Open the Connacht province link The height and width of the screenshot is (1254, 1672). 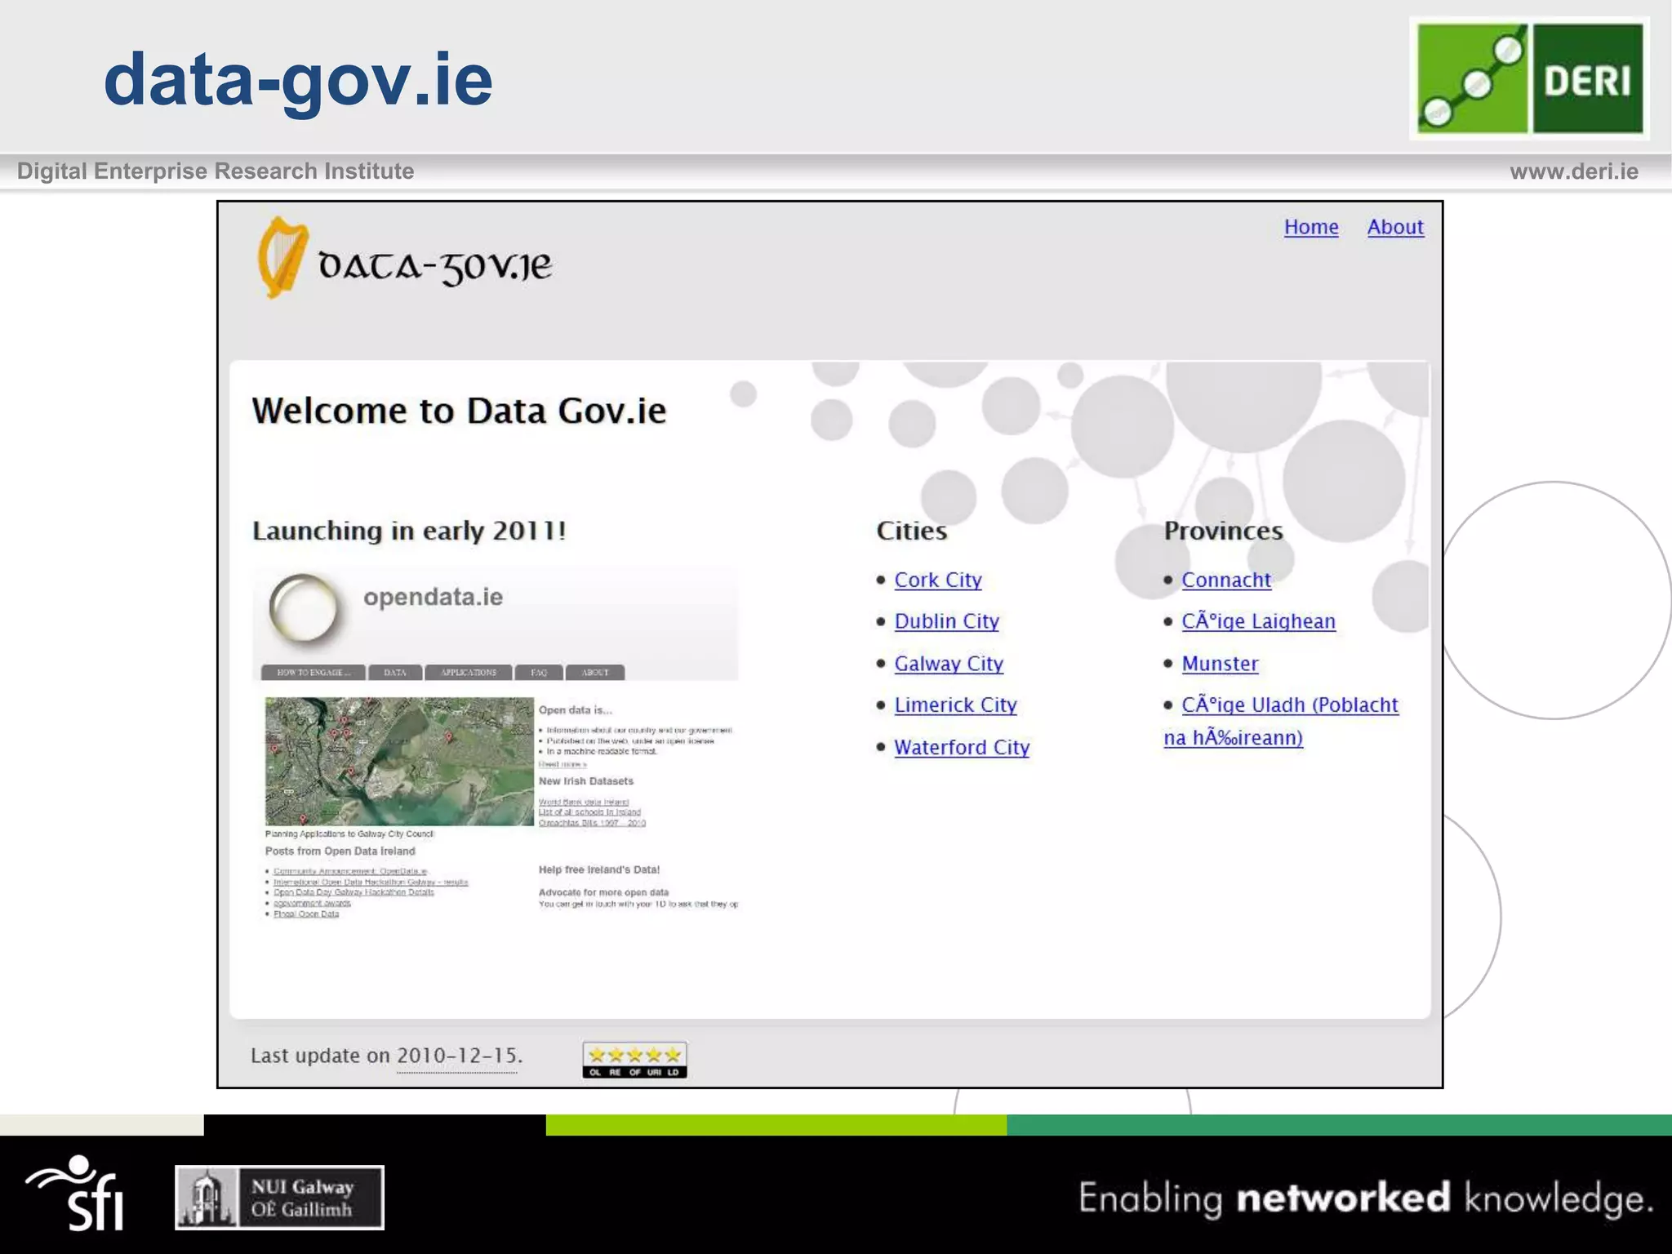point(1226,580)
